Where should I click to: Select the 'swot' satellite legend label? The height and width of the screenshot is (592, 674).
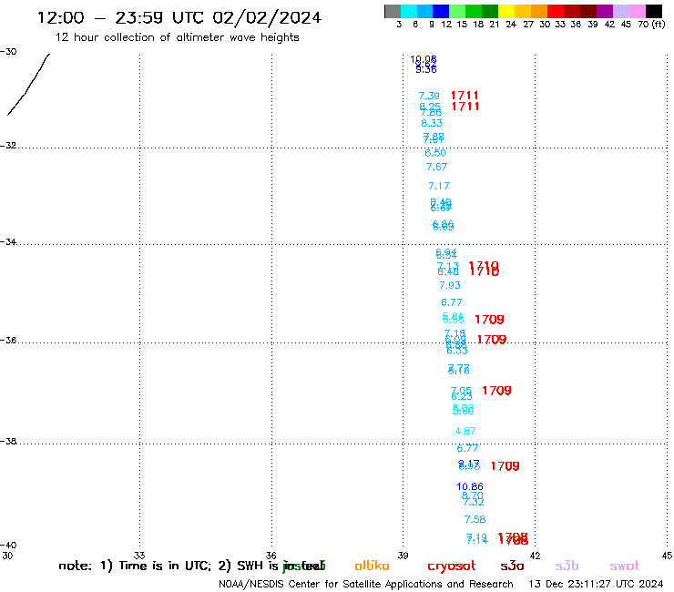(x=625, y=566)
